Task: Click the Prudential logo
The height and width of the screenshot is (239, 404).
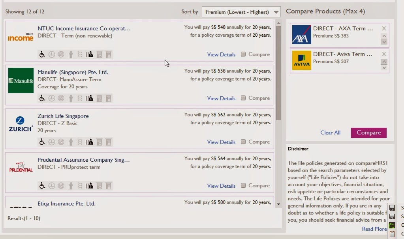Action: tap(21, 167)
